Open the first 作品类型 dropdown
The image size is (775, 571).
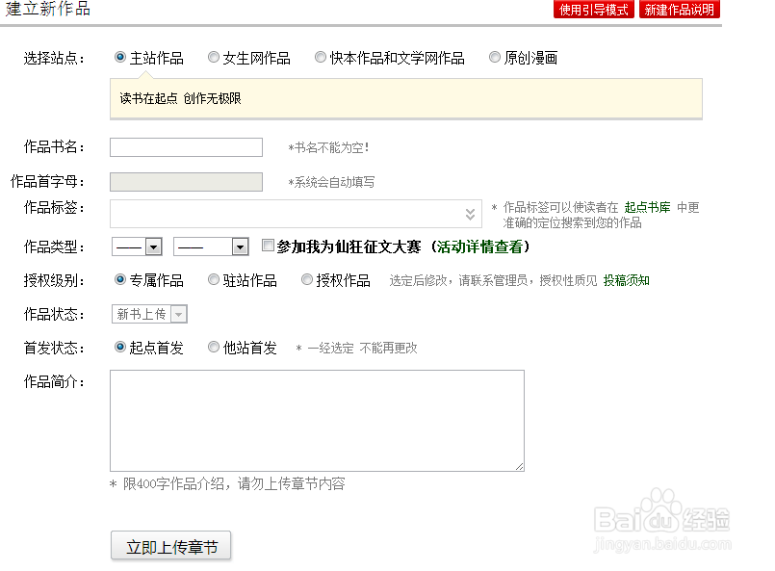137,247
